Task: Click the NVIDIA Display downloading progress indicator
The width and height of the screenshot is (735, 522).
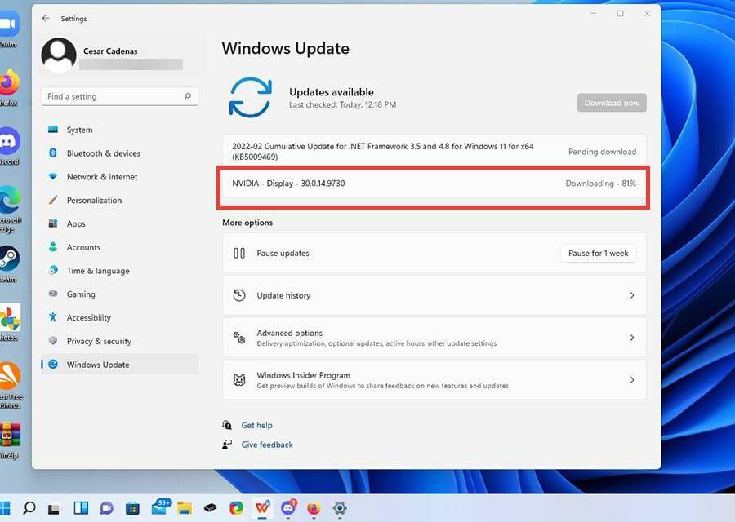Action: point(599,184)
